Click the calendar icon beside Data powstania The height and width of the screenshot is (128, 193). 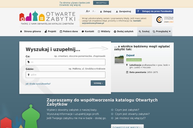tap(127, 72)
